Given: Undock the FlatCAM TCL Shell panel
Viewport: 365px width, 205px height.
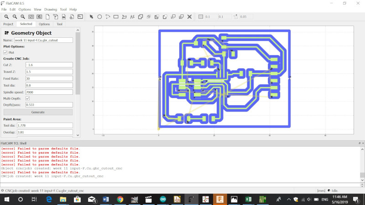Looking at the screenshot, I should [360, 143].
